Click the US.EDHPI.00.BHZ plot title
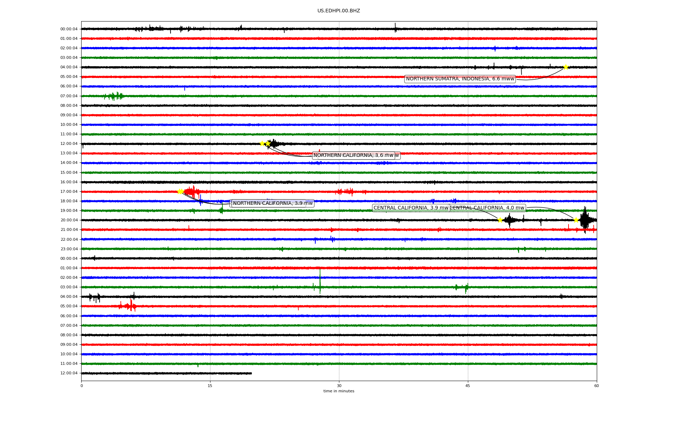Image resolution: width=678 pixels, height=423 pixels. pyautogui.click(x=339, y=11)
